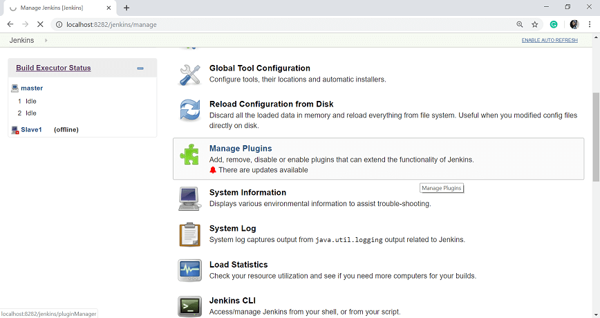Image resolution: width=600 pixels, height=318 pixels.
Task: Click ENABLE AUTO REFRESH link
Action: coord(550,40)
